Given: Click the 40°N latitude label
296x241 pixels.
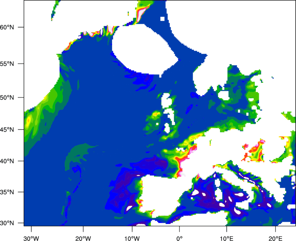Looking at the screenshot, I should [7, 161].
